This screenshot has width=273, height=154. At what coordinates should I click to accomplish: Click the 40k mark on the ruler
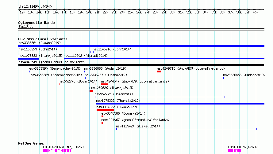(x=256, y=12)
